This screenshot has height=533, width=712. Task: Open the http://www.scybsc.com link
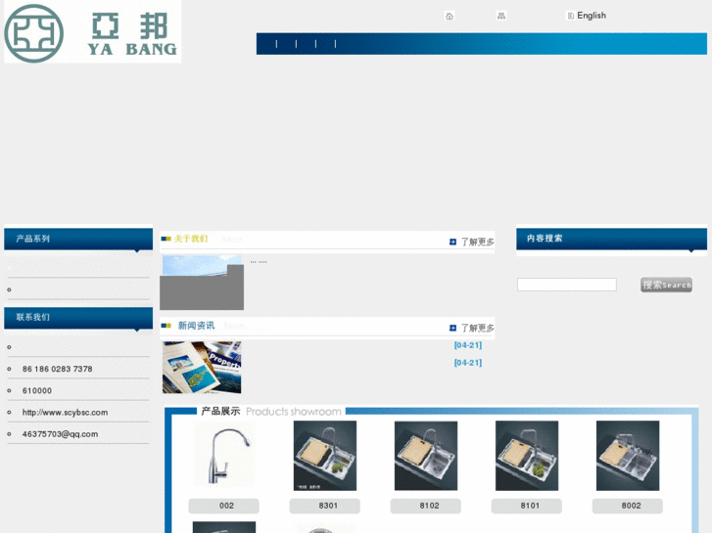click(65, 413)
